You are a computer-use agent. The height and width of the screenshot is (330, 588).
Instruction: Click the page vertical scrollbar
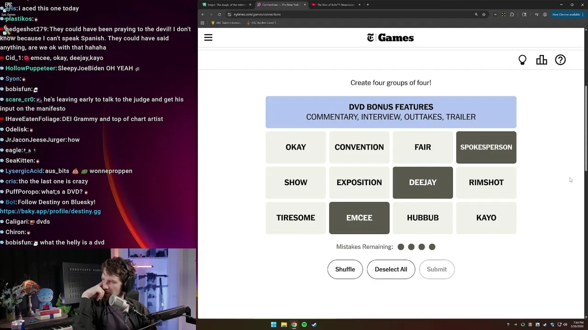tap(586, 128)
